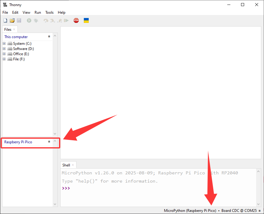
Task: Click the MicroPython (Raspberry Pi Pico) status text
Action: [190, 211]
